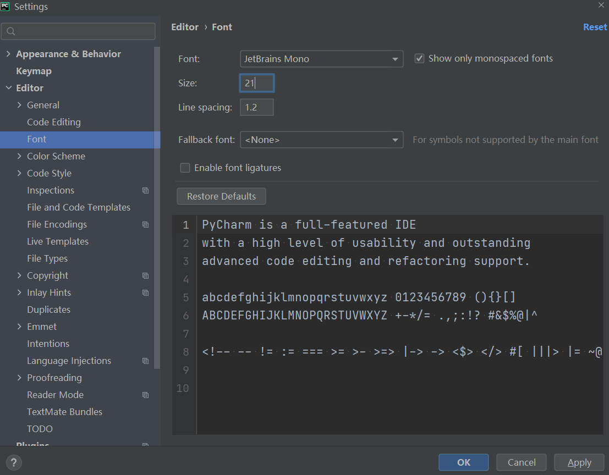Click the project-level icon next to Inlay Hints
The image size is (609, 475).
coord(146,293)
